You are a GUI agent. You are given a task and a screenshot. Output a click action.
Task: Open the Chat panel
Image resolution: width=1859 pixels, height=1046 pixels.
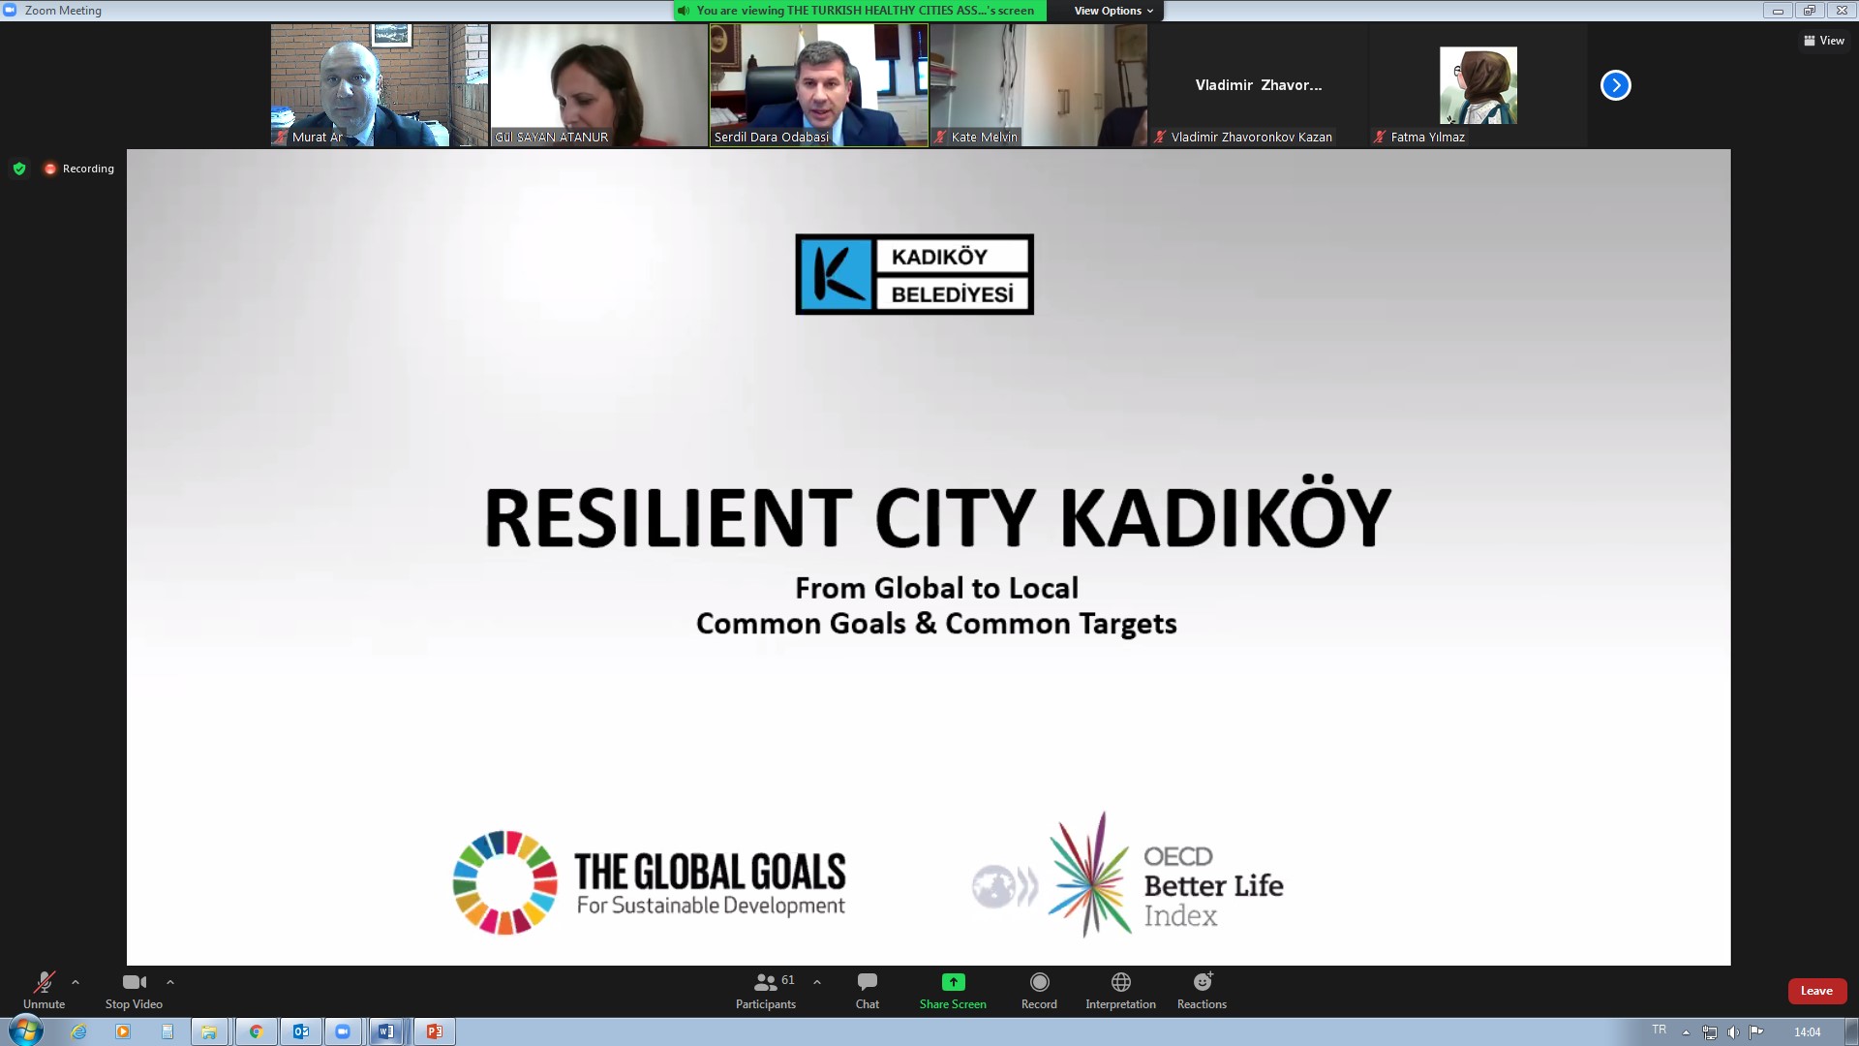point(868,990)
